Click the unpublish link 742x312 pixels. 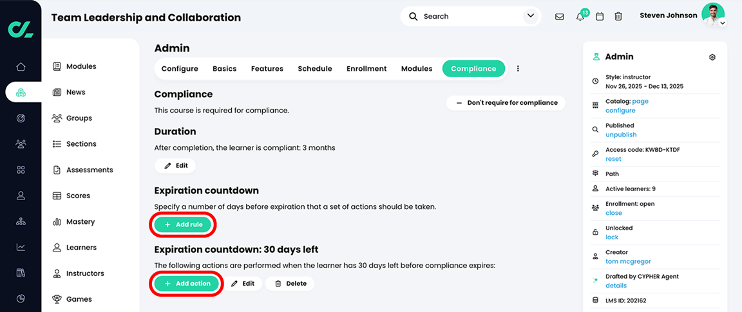tap(621, 134)
